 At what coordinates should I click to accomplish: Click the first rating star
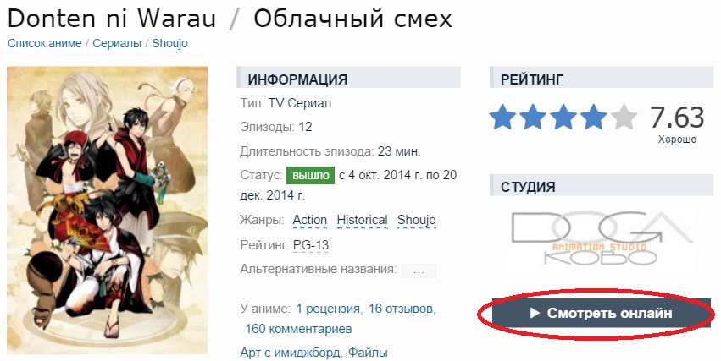pos(502,117)
